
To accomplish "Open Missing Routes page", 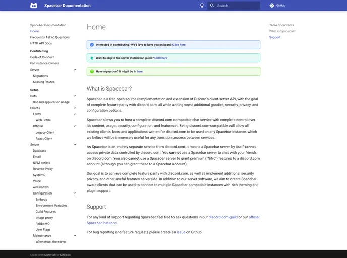I will click(x=43, y=82).
